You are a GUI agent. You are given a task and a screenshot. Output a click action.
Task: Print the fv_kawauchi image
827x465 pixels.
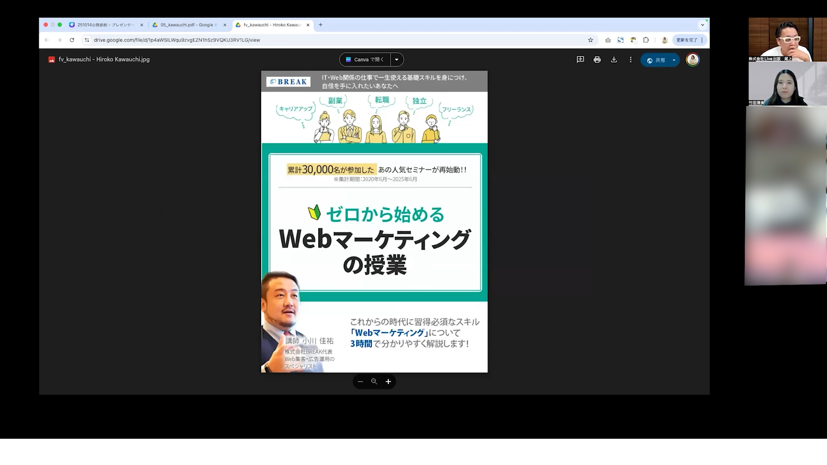[x=597, y=59]
